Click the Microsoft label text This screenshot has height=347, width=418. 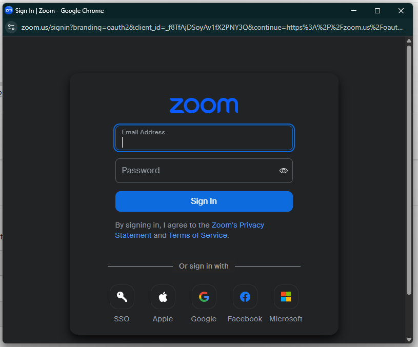pyautogui.click(x=286, y=319)
